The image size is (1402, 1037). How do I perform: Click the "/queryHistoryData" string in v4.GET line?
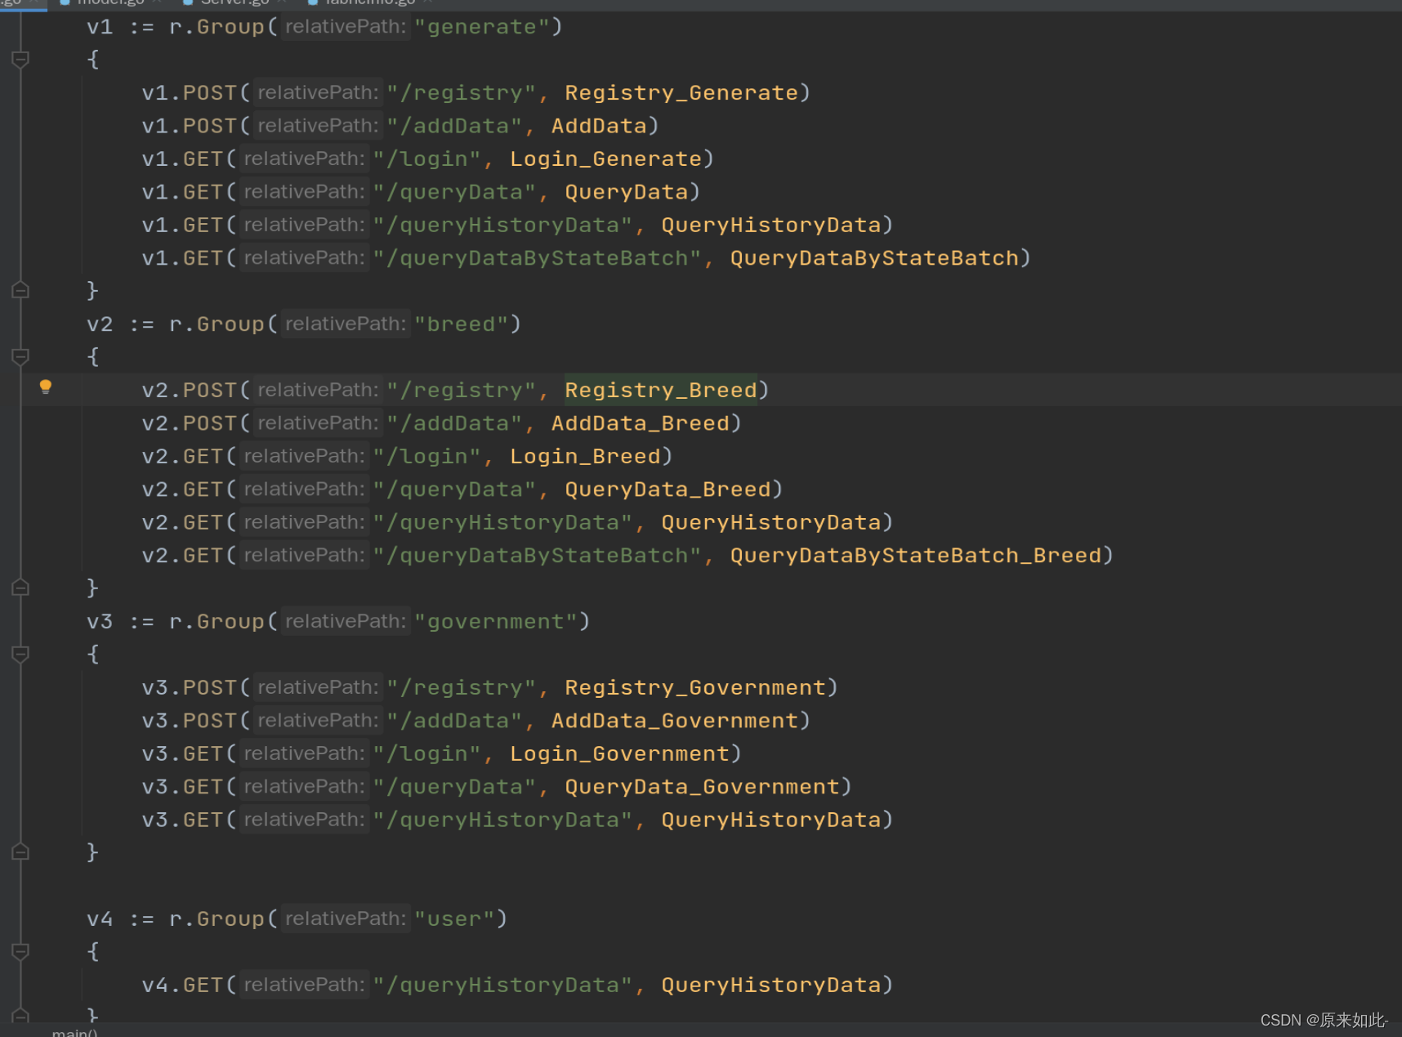[502, 985]
